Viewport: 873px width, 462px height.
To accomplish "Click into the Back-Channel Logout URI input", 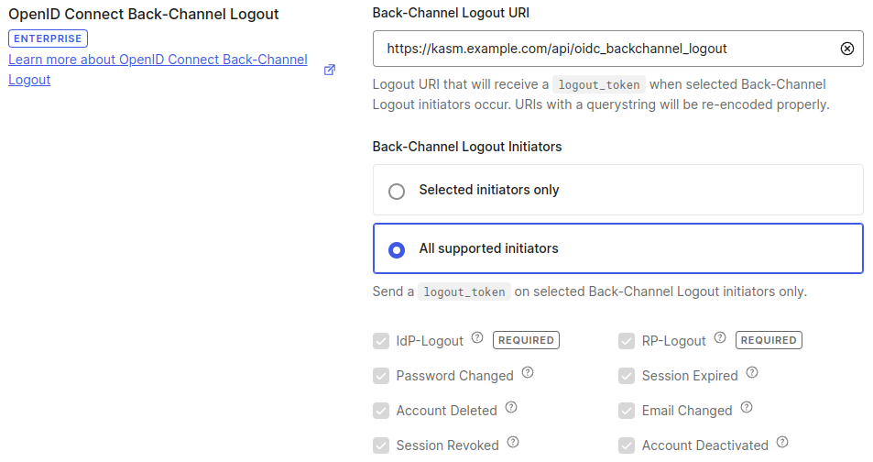I will pos(605,49).
